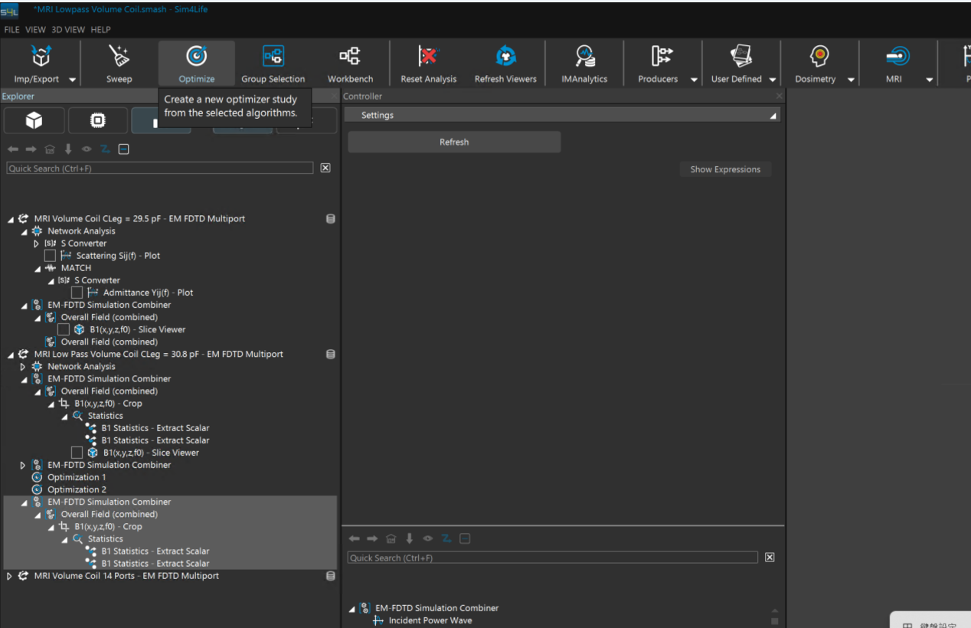The image size is (971, 628).
Task: Collapse the MATCH tree node
Action: point(38,268)
